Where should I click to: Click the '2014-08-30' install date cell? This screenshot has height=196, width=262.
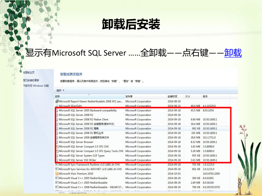coord(174,101)
